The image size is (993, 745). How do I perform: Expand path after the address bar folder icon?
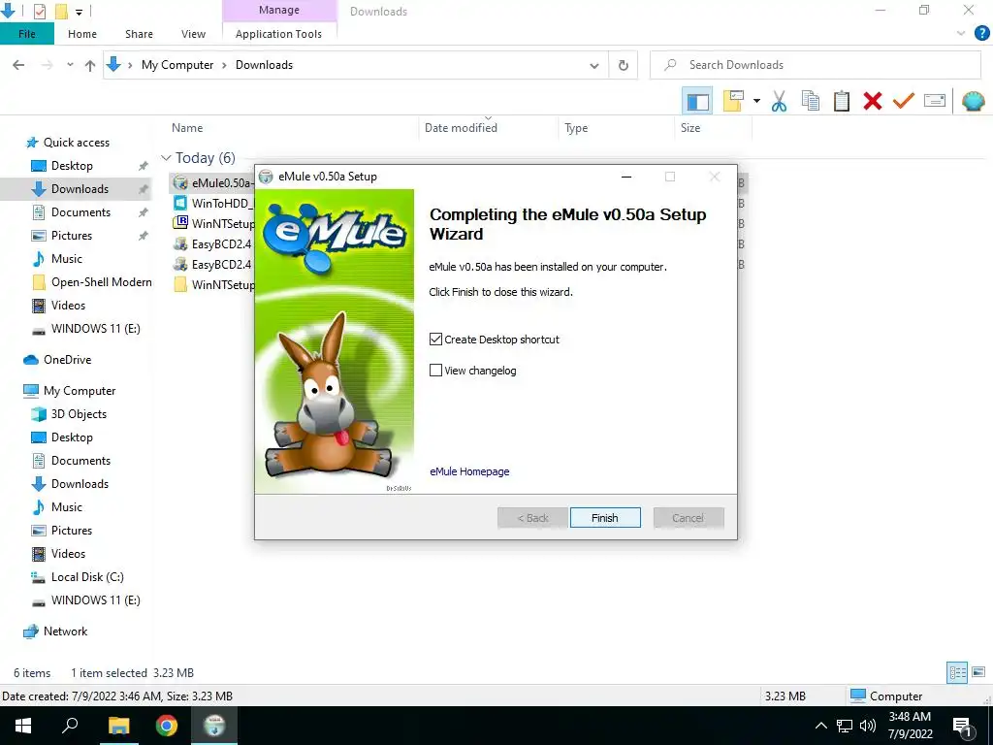tap(130, 65)
